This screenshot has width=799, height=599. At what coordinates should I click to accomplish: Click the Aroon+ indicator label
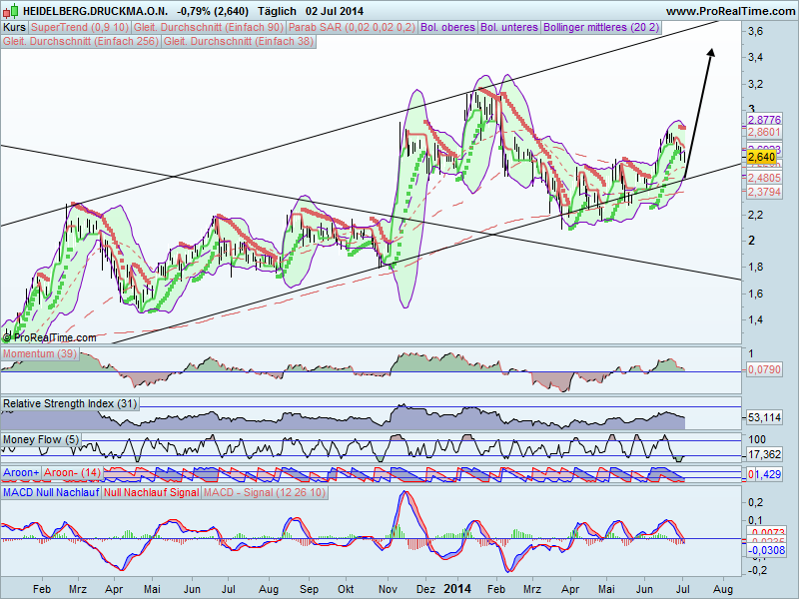(x=21, y=472)
